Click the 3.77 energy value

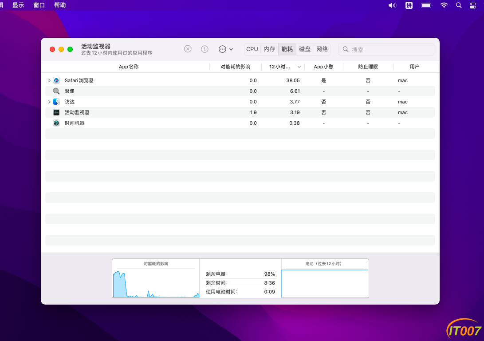pos(295,102)
